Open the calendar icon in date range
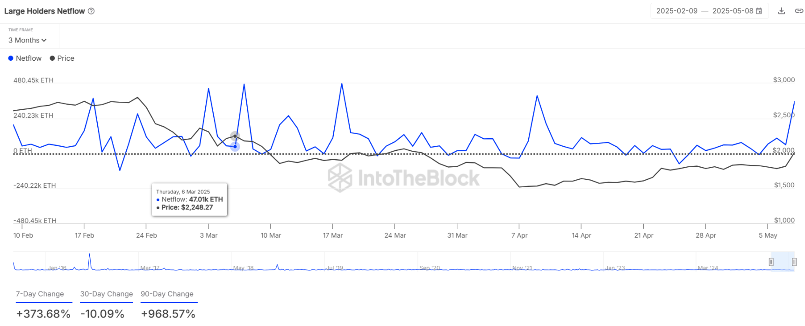 coord(759,11)
